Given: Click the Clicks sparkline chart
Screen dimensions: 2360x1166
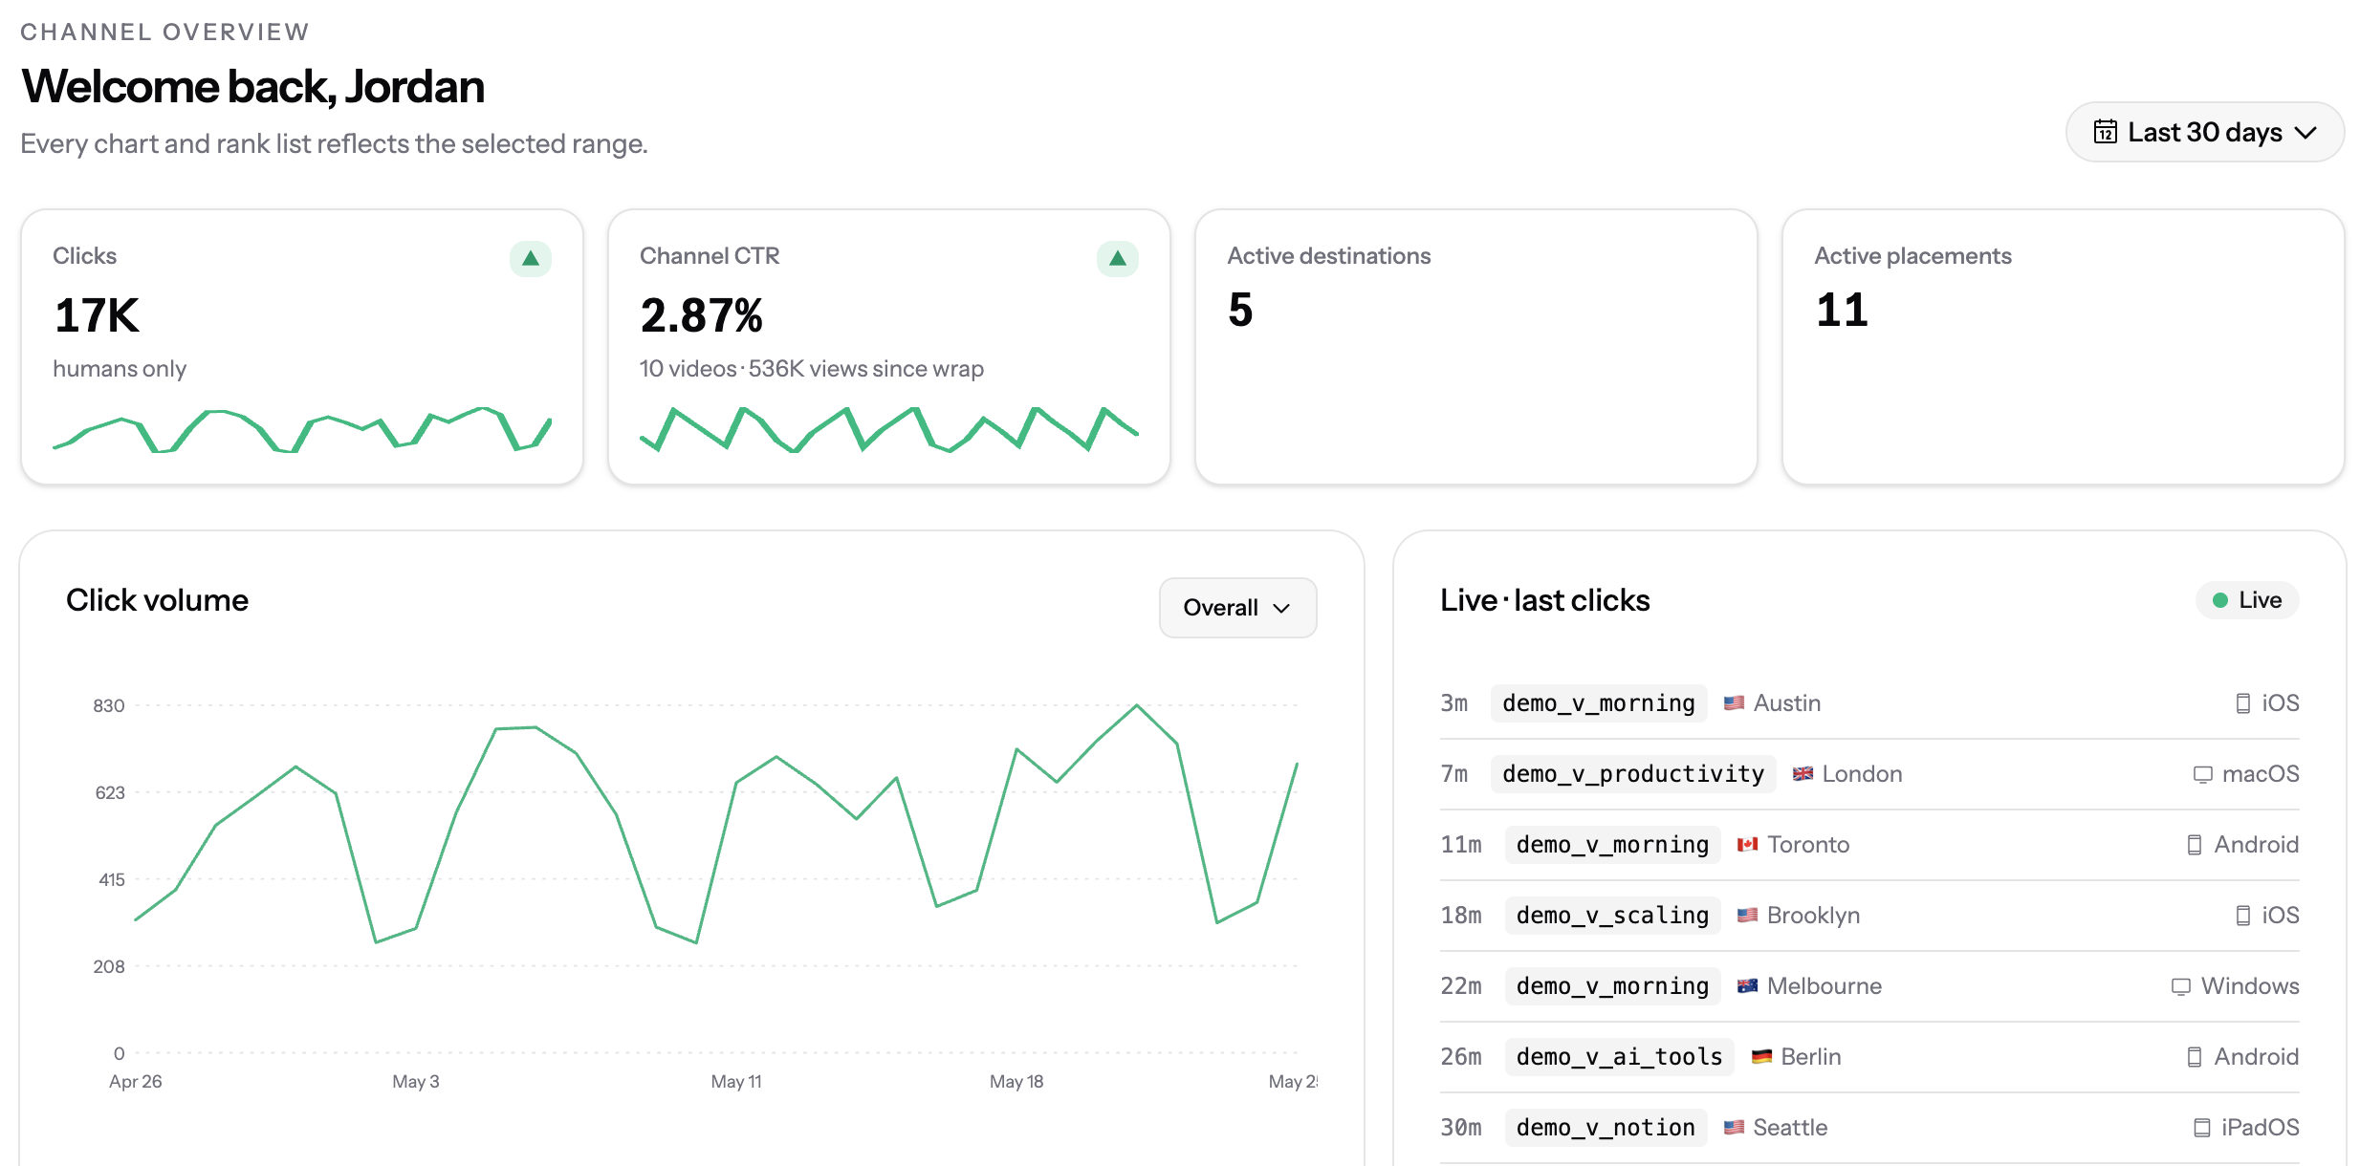Looking at the screenshot, I should [x=302, y=429].
